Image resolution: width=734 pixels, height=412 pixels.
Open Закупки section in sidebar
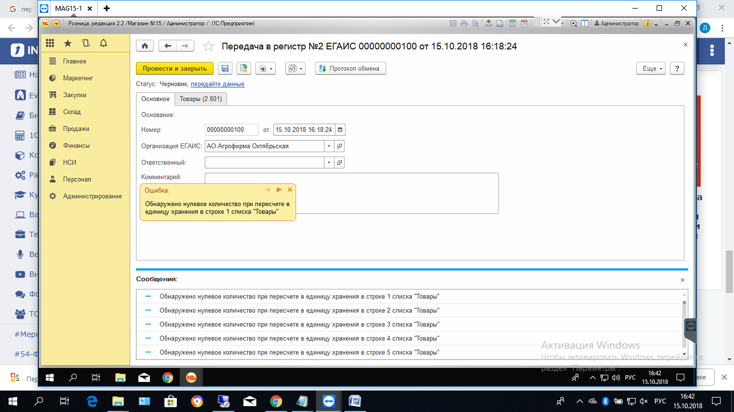coord(75,95)
